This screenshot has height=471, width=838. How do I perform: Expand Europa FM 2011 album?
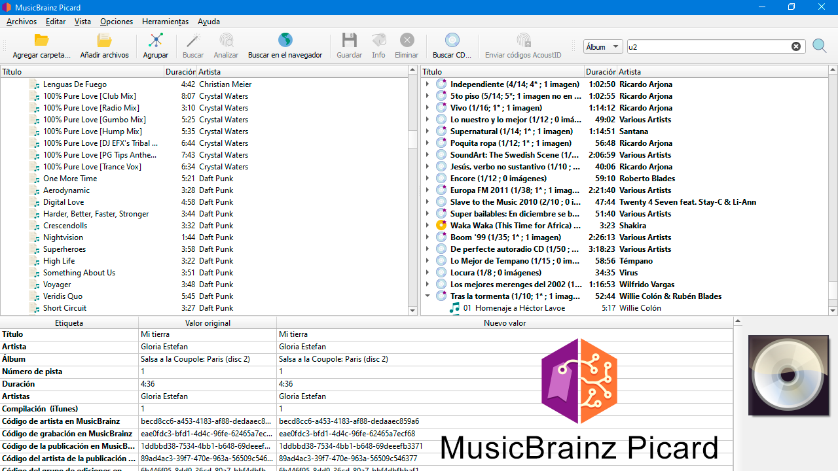428,190
